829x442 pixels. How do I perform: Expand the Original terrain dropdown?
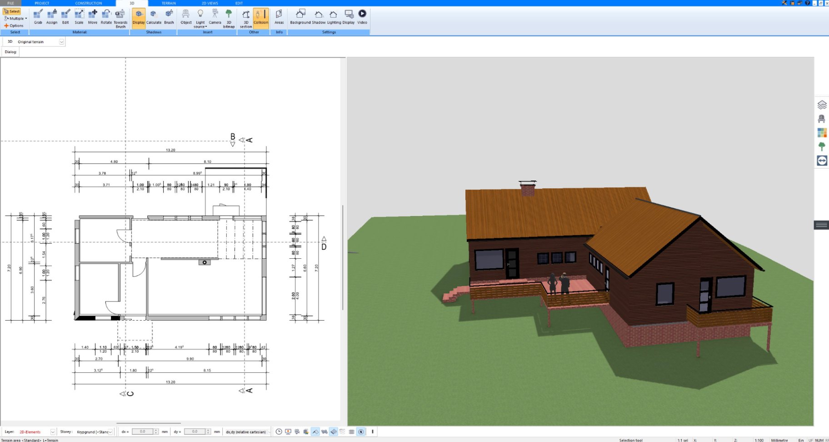point(62,42)
